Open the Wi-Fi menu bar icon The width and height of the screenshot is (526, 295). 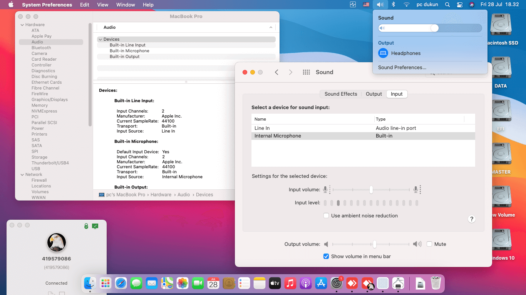point(406,5)
